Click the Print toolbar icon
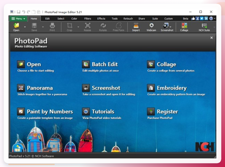 [52, 25]
